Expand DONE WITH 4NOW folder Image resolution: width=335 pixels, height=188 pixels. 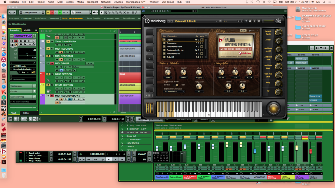[127, 129]
